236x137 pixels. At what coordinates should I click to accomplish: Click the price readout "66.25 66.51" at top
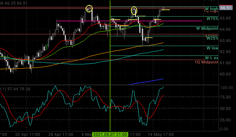coord(16,3)
